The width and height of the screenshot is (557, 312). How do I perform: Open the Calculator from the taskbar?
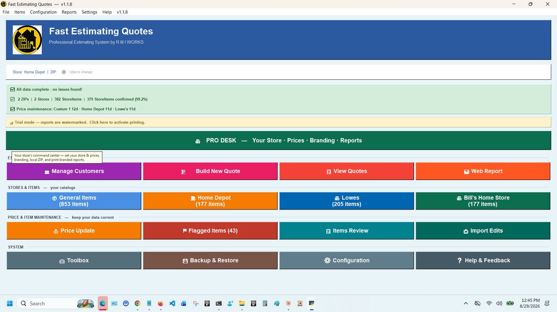[265, 303]
